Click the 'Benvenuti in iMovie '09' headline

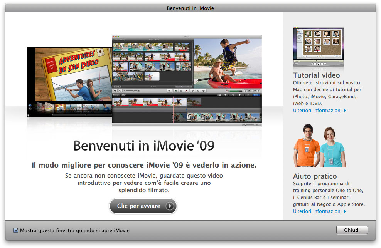pos(144,146)
